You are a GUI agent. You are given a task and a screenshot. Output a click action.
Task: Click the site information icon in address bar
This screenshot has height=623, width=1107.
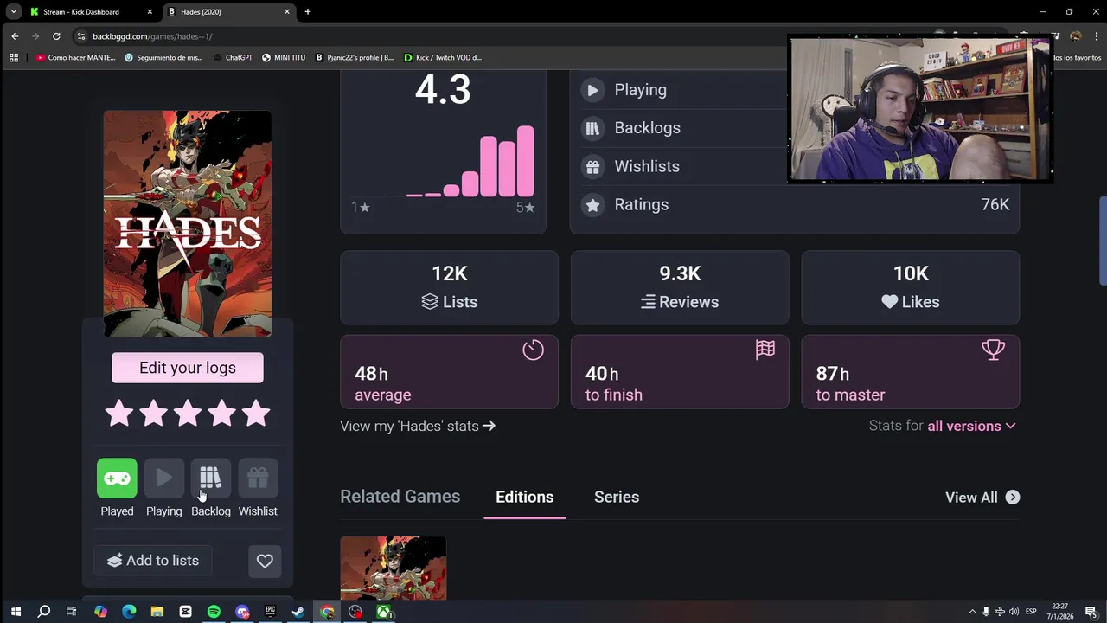81,36
